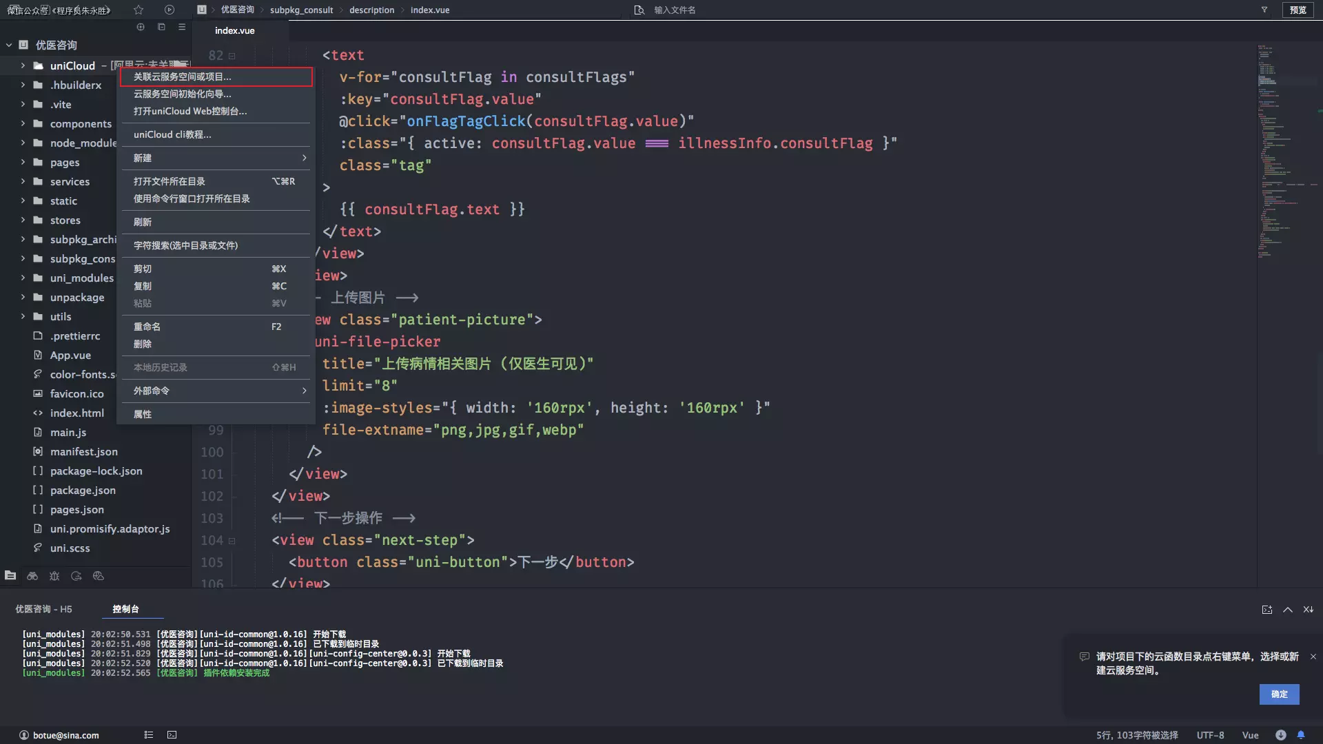This screenshot has width=1323, height=744.
Task: Expand the components folder
Action: pyautogui.click(x=23, y=123)
